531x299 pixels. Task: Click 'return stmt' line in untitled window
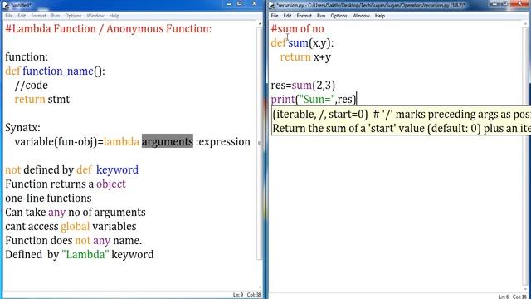click(42, 100)
